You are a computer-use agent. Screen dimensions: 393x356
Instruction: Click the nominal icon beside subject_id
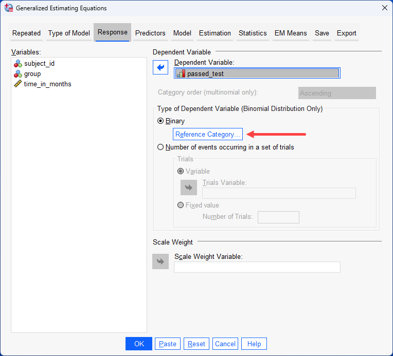click(x=18, y=64)
